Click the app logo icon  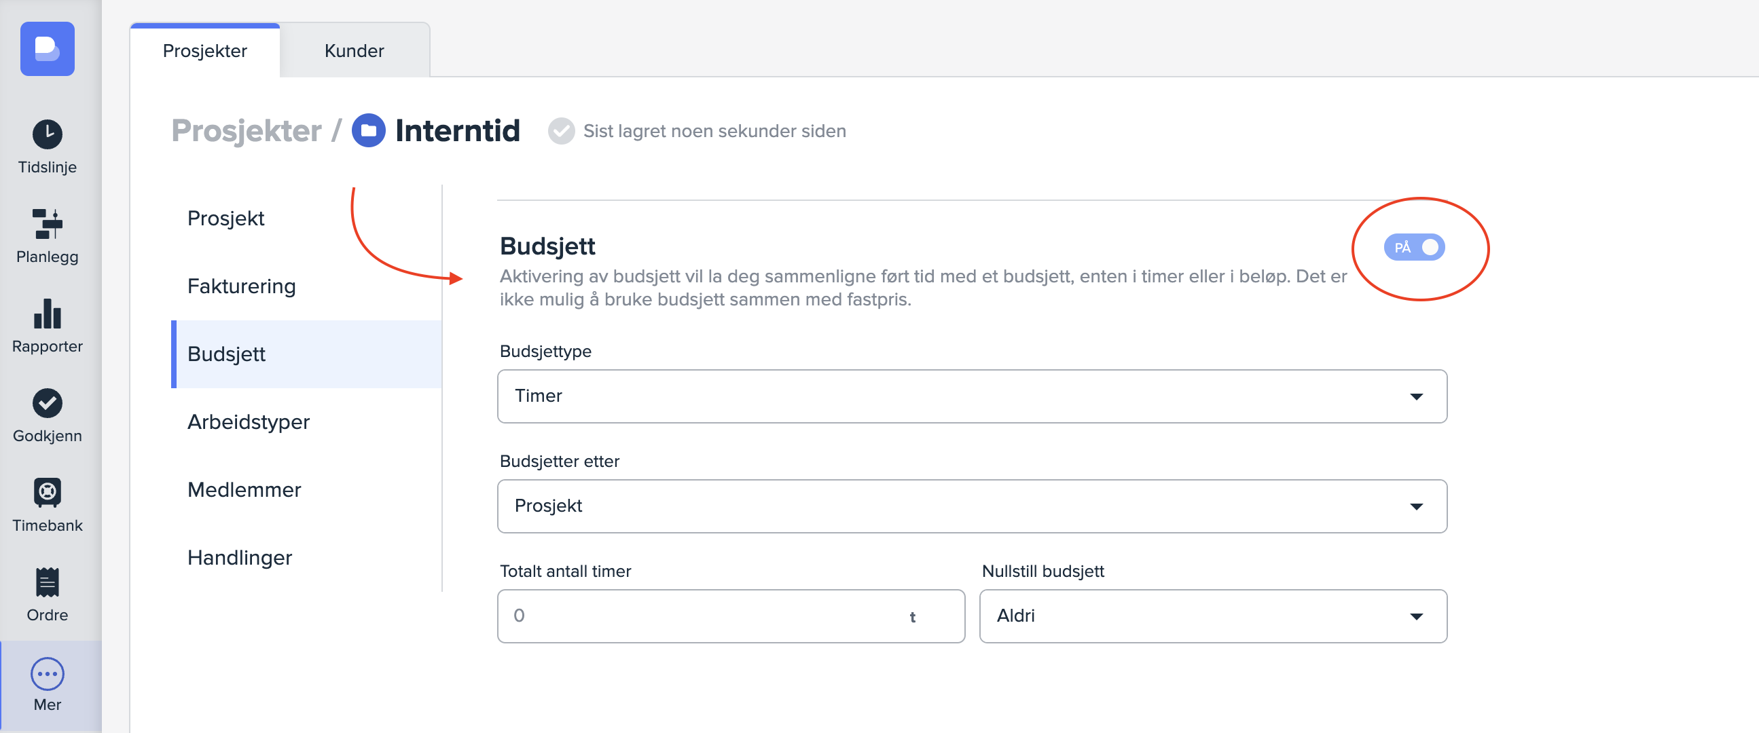(x=47, y=48)
